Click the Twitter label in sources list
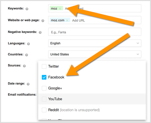The image size is (151, 123). tap(54, 66)
